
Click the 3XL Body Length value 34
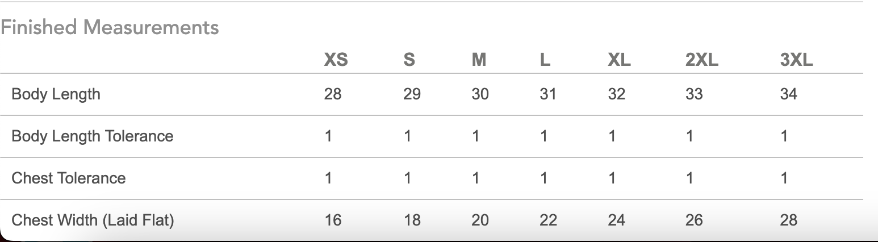pyautogui.click(x=788, y=94)
